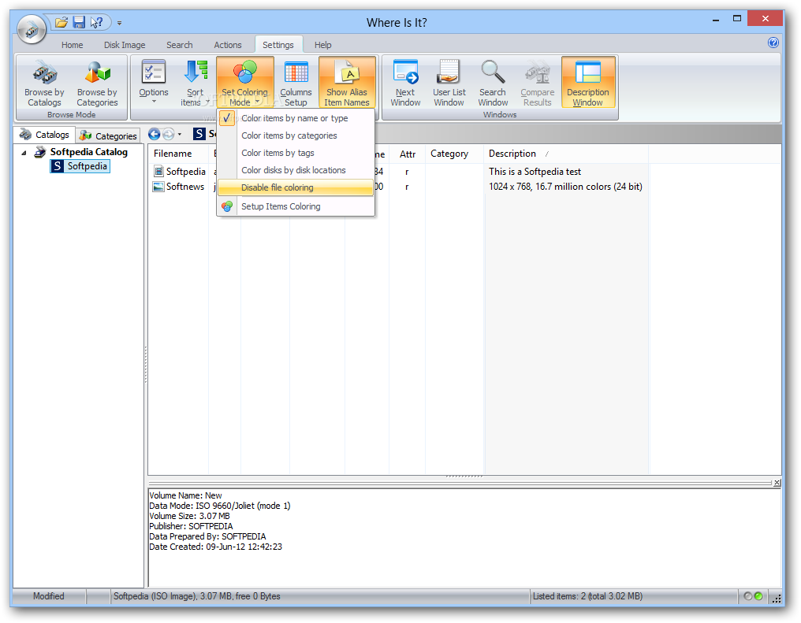Select Softpedia Catalog in the tree
Image resolution: width=801 pixels, height=623 pixels.
coord(89,152)
